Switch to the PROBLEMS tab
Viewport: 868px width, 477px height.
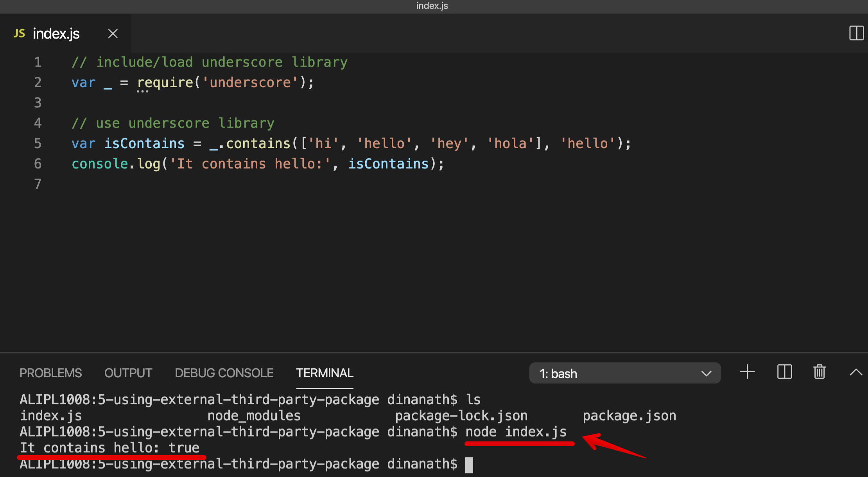tap(50, 373)
